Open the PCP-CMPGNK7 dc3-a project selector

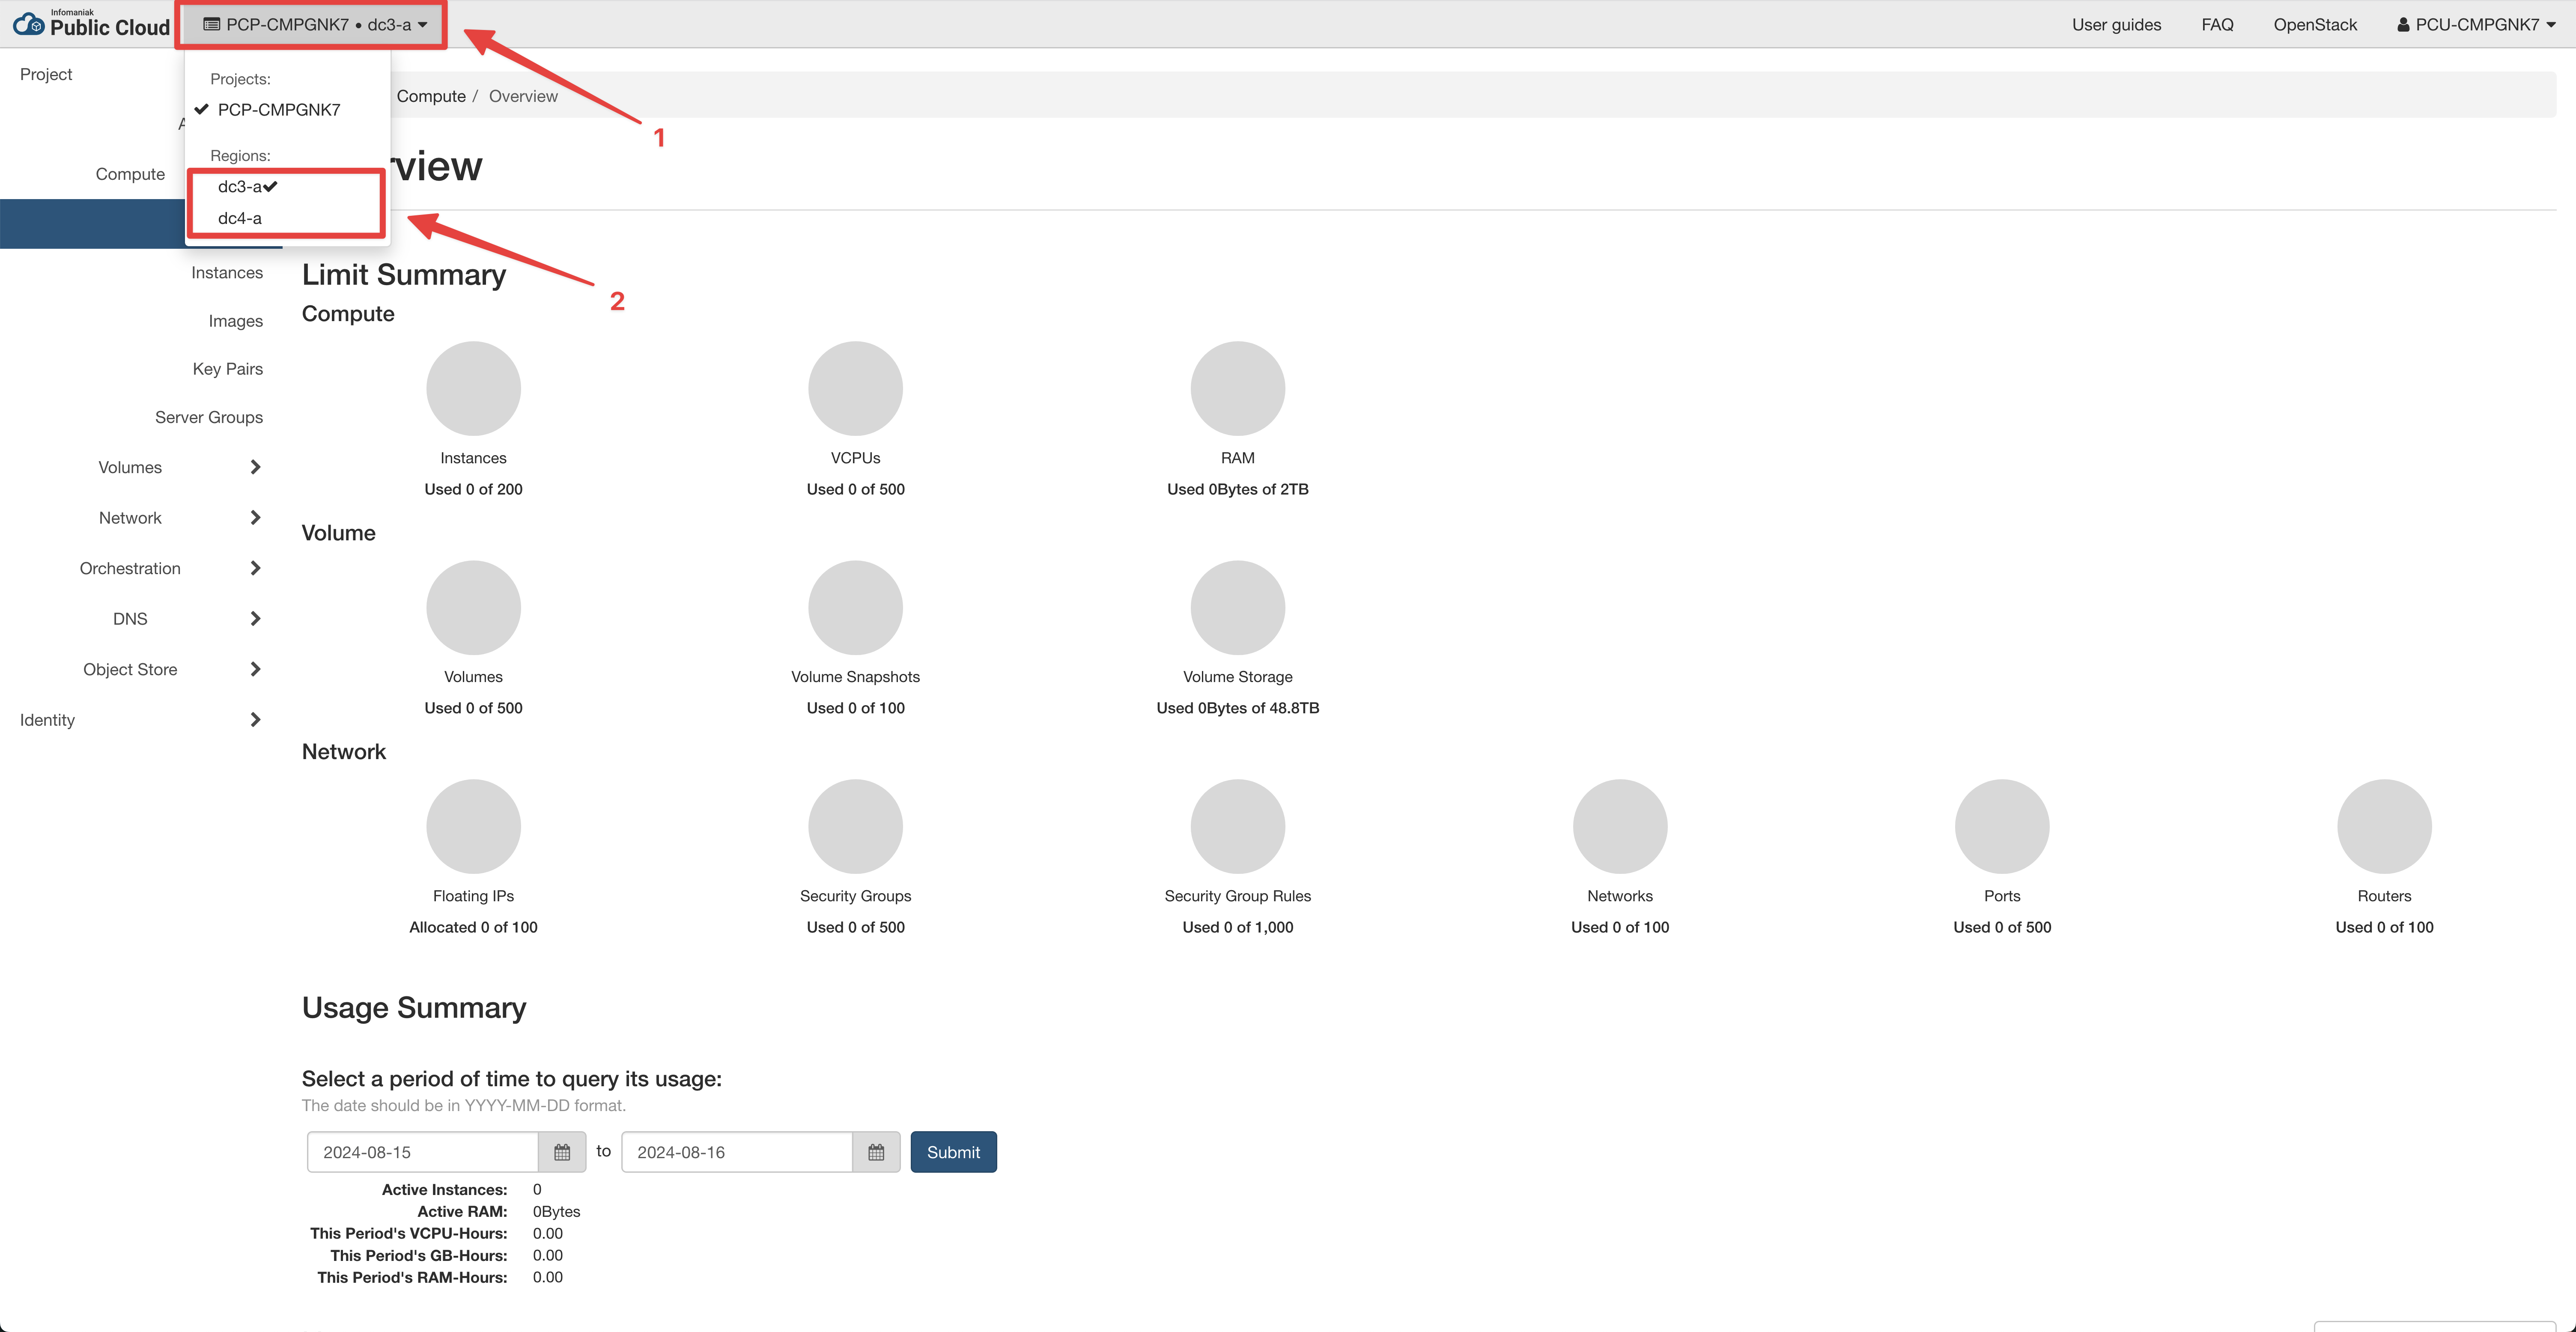click(315, 24)
